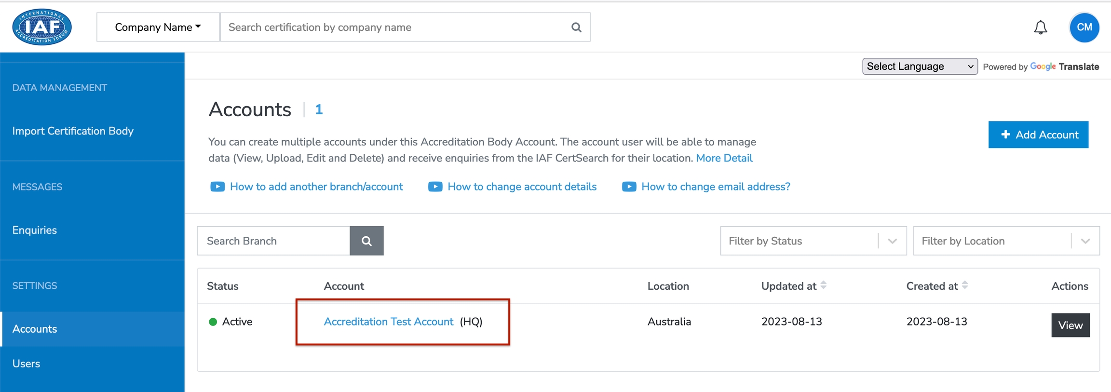1111x392 pixels.
Task: Open the Select Language dropdown
Action: pyautogui.click(x=920, y=67)
